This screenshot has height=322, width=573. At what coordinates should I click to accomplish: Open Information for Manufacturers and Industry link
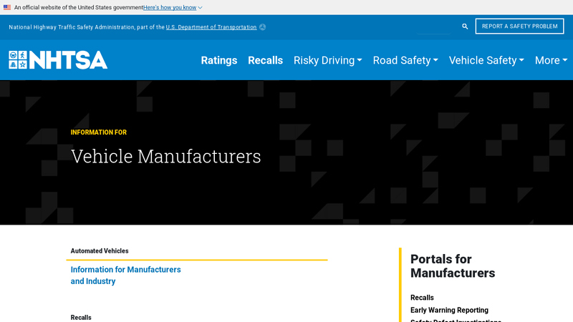(x=126, y=275)
